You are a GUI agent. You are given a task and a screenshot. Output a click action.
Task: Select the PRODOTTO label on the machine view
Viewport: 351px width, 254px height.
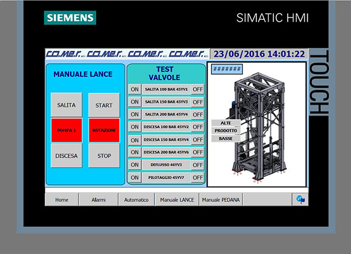[x=226, y=131]
